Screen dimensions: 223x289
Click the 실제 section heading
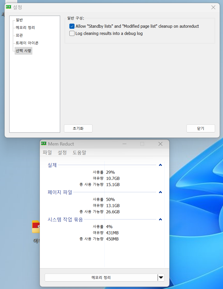[x=52, y=165]
